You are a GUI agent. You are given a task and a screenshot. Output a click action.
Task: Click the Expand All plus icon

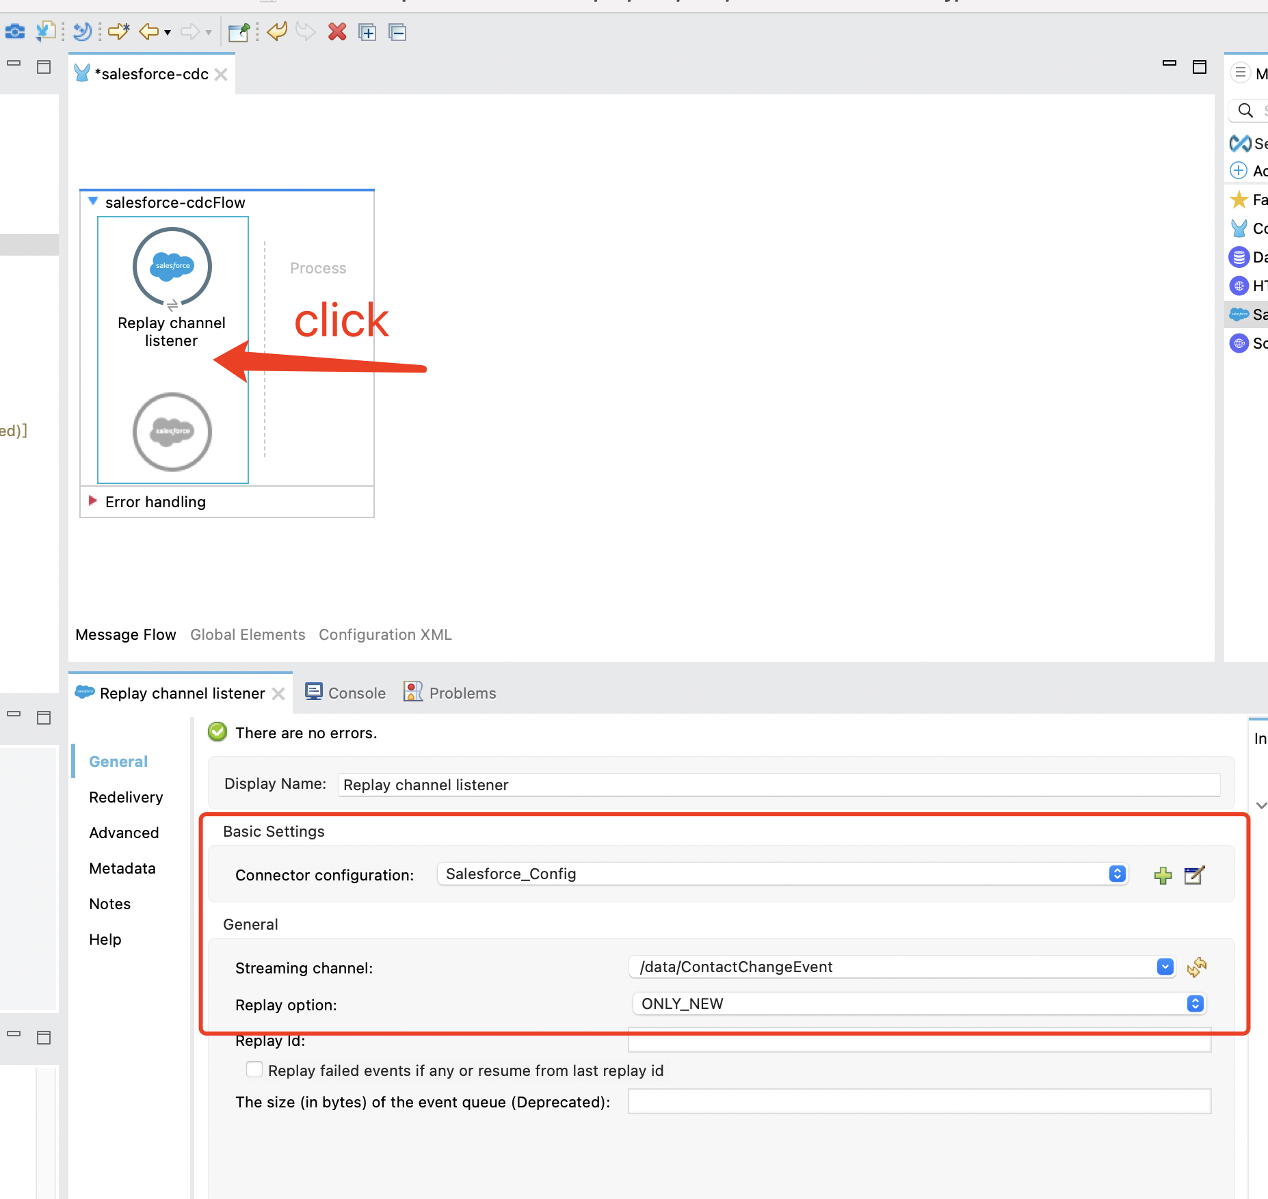point(367,31)
